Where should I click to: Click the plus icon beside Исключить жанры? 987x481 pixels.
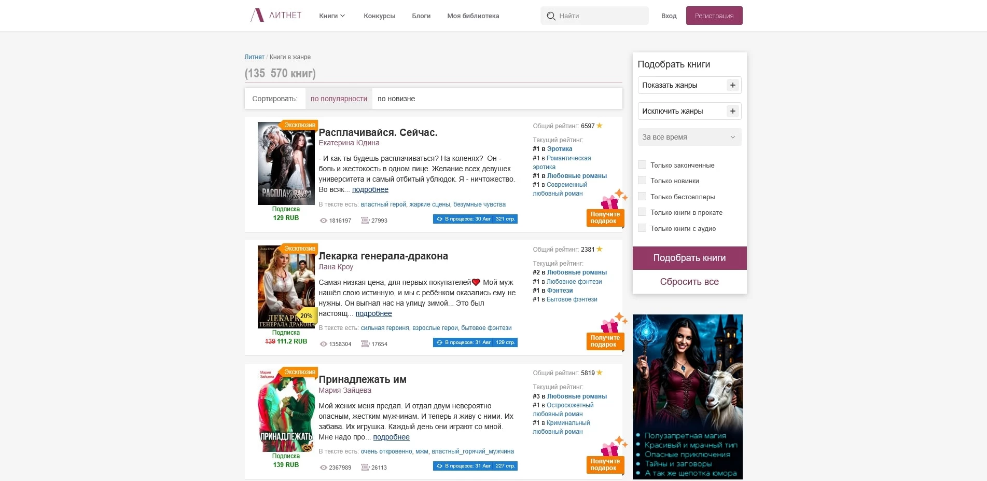(x=732, y=111)
